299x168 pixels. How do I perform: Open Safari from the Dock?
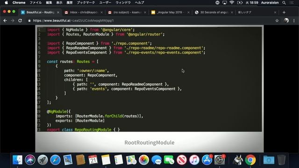[x=55, y=160]
